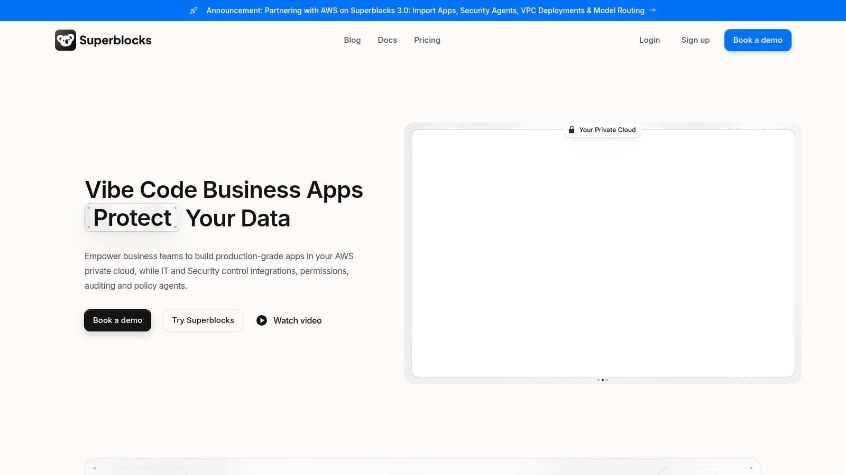Click the lock icon on Your Private Cloud

pos(572,130)
